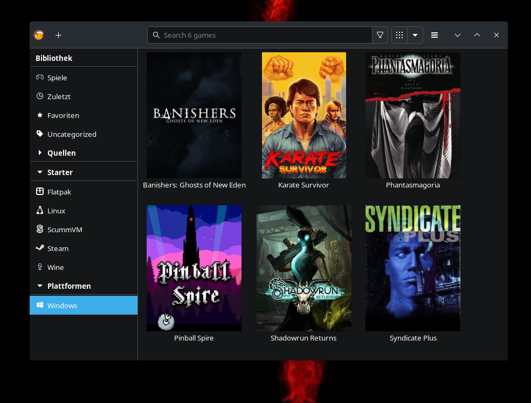Select the Steam runner
Viewport: 531px width, 403px height.
pos(84,249)
